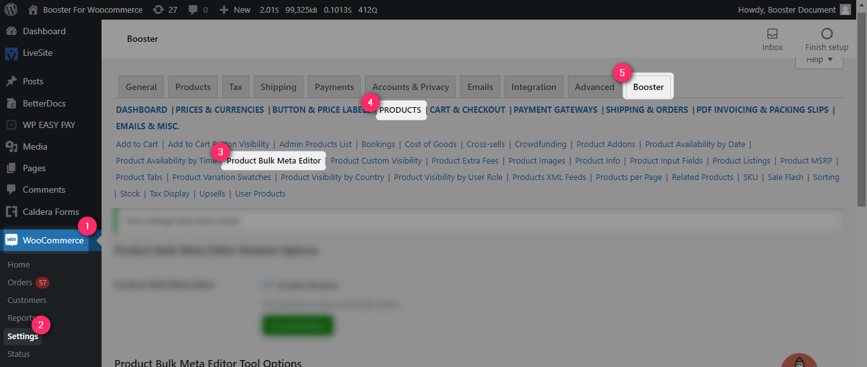Open EMAILS & MISC. section
Viewport: 867px width, 367px height.
click(x=148, y=126)
